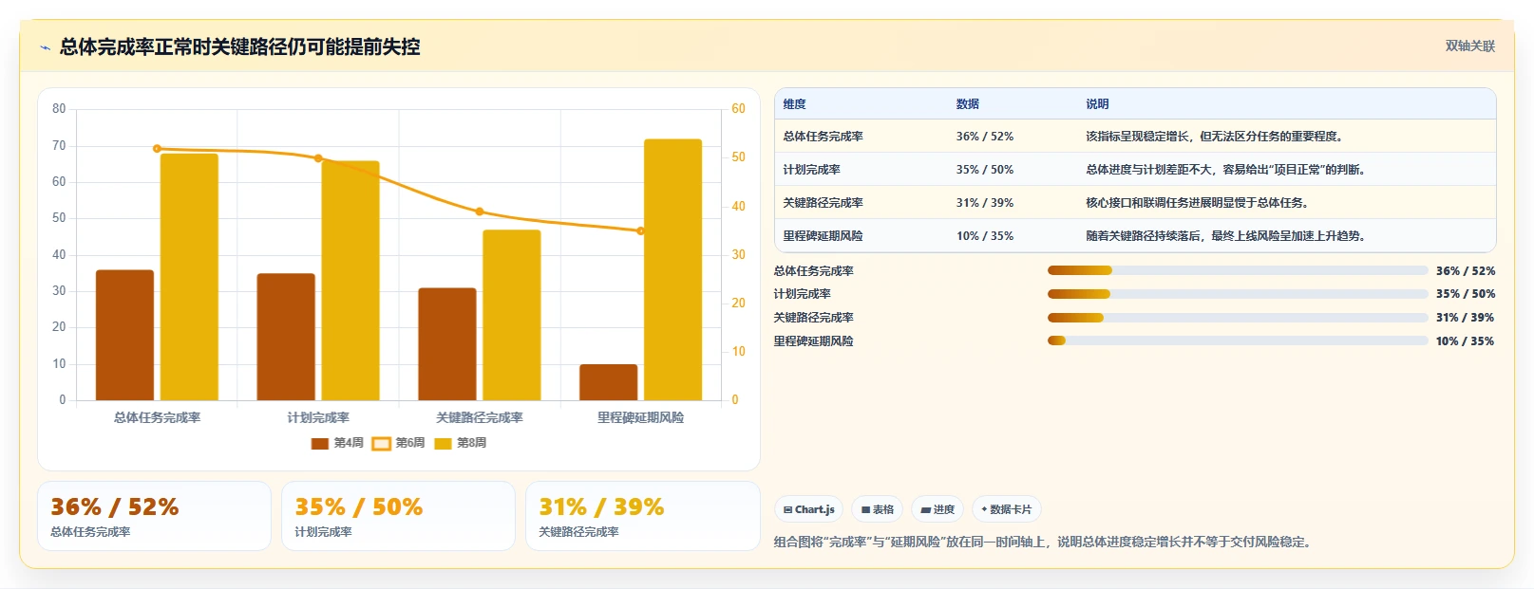1534x589 pixels.
Task: Open the 35% / 50% 计划完成率 KPI card
Action: pos(398,516)
